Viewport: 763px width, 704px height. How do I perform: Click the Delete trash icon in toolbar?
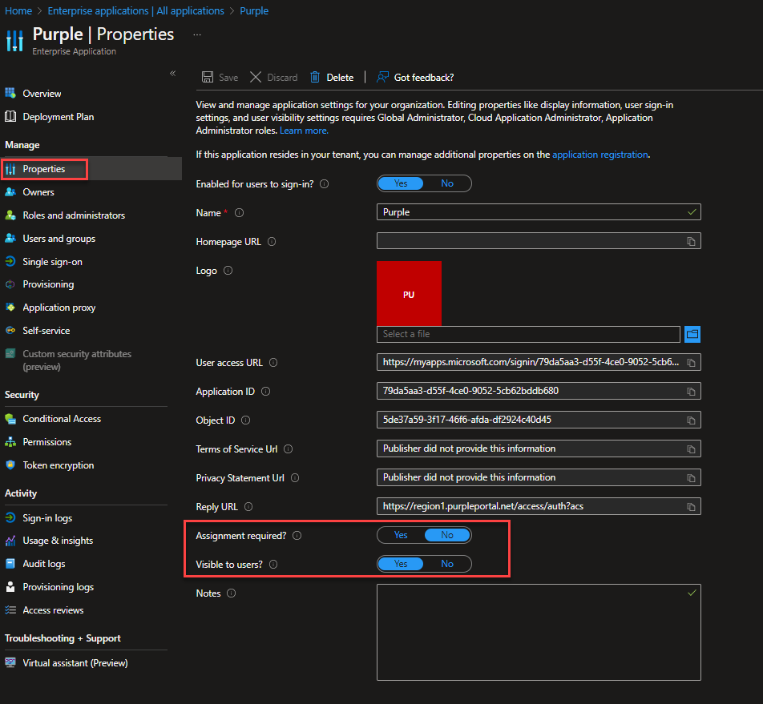point(315,78)
